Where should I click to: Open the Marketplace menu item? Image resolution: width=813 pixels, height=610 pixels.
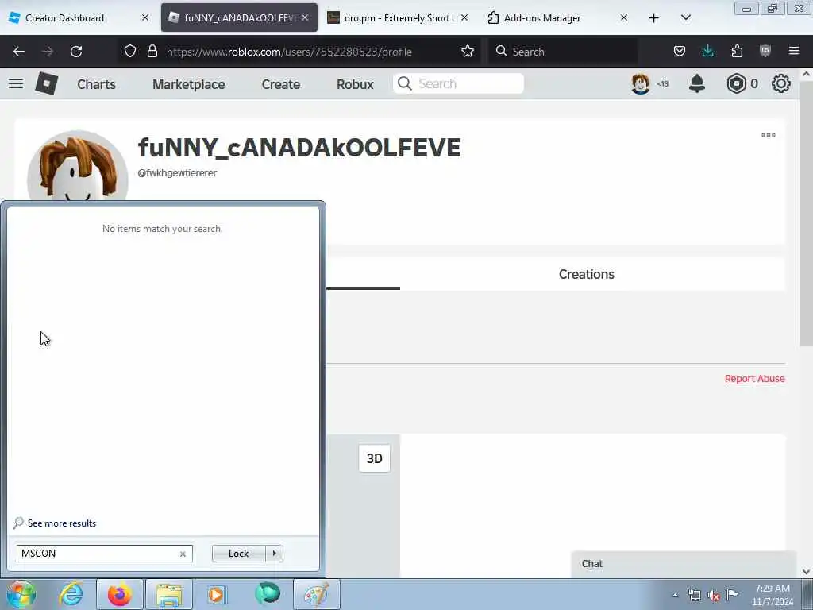tap(189, 84)
